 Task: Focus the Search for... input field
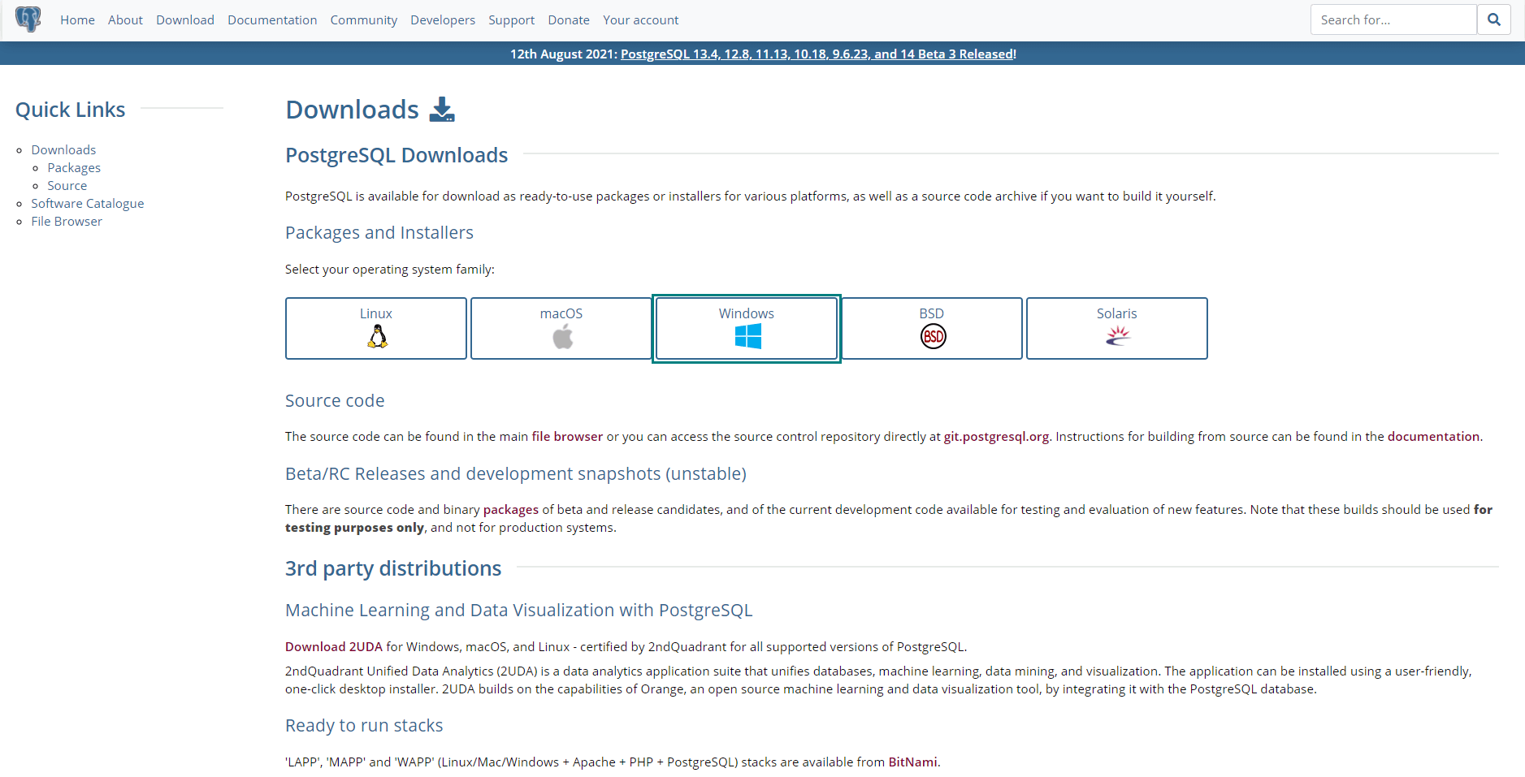click(1393, 19)
